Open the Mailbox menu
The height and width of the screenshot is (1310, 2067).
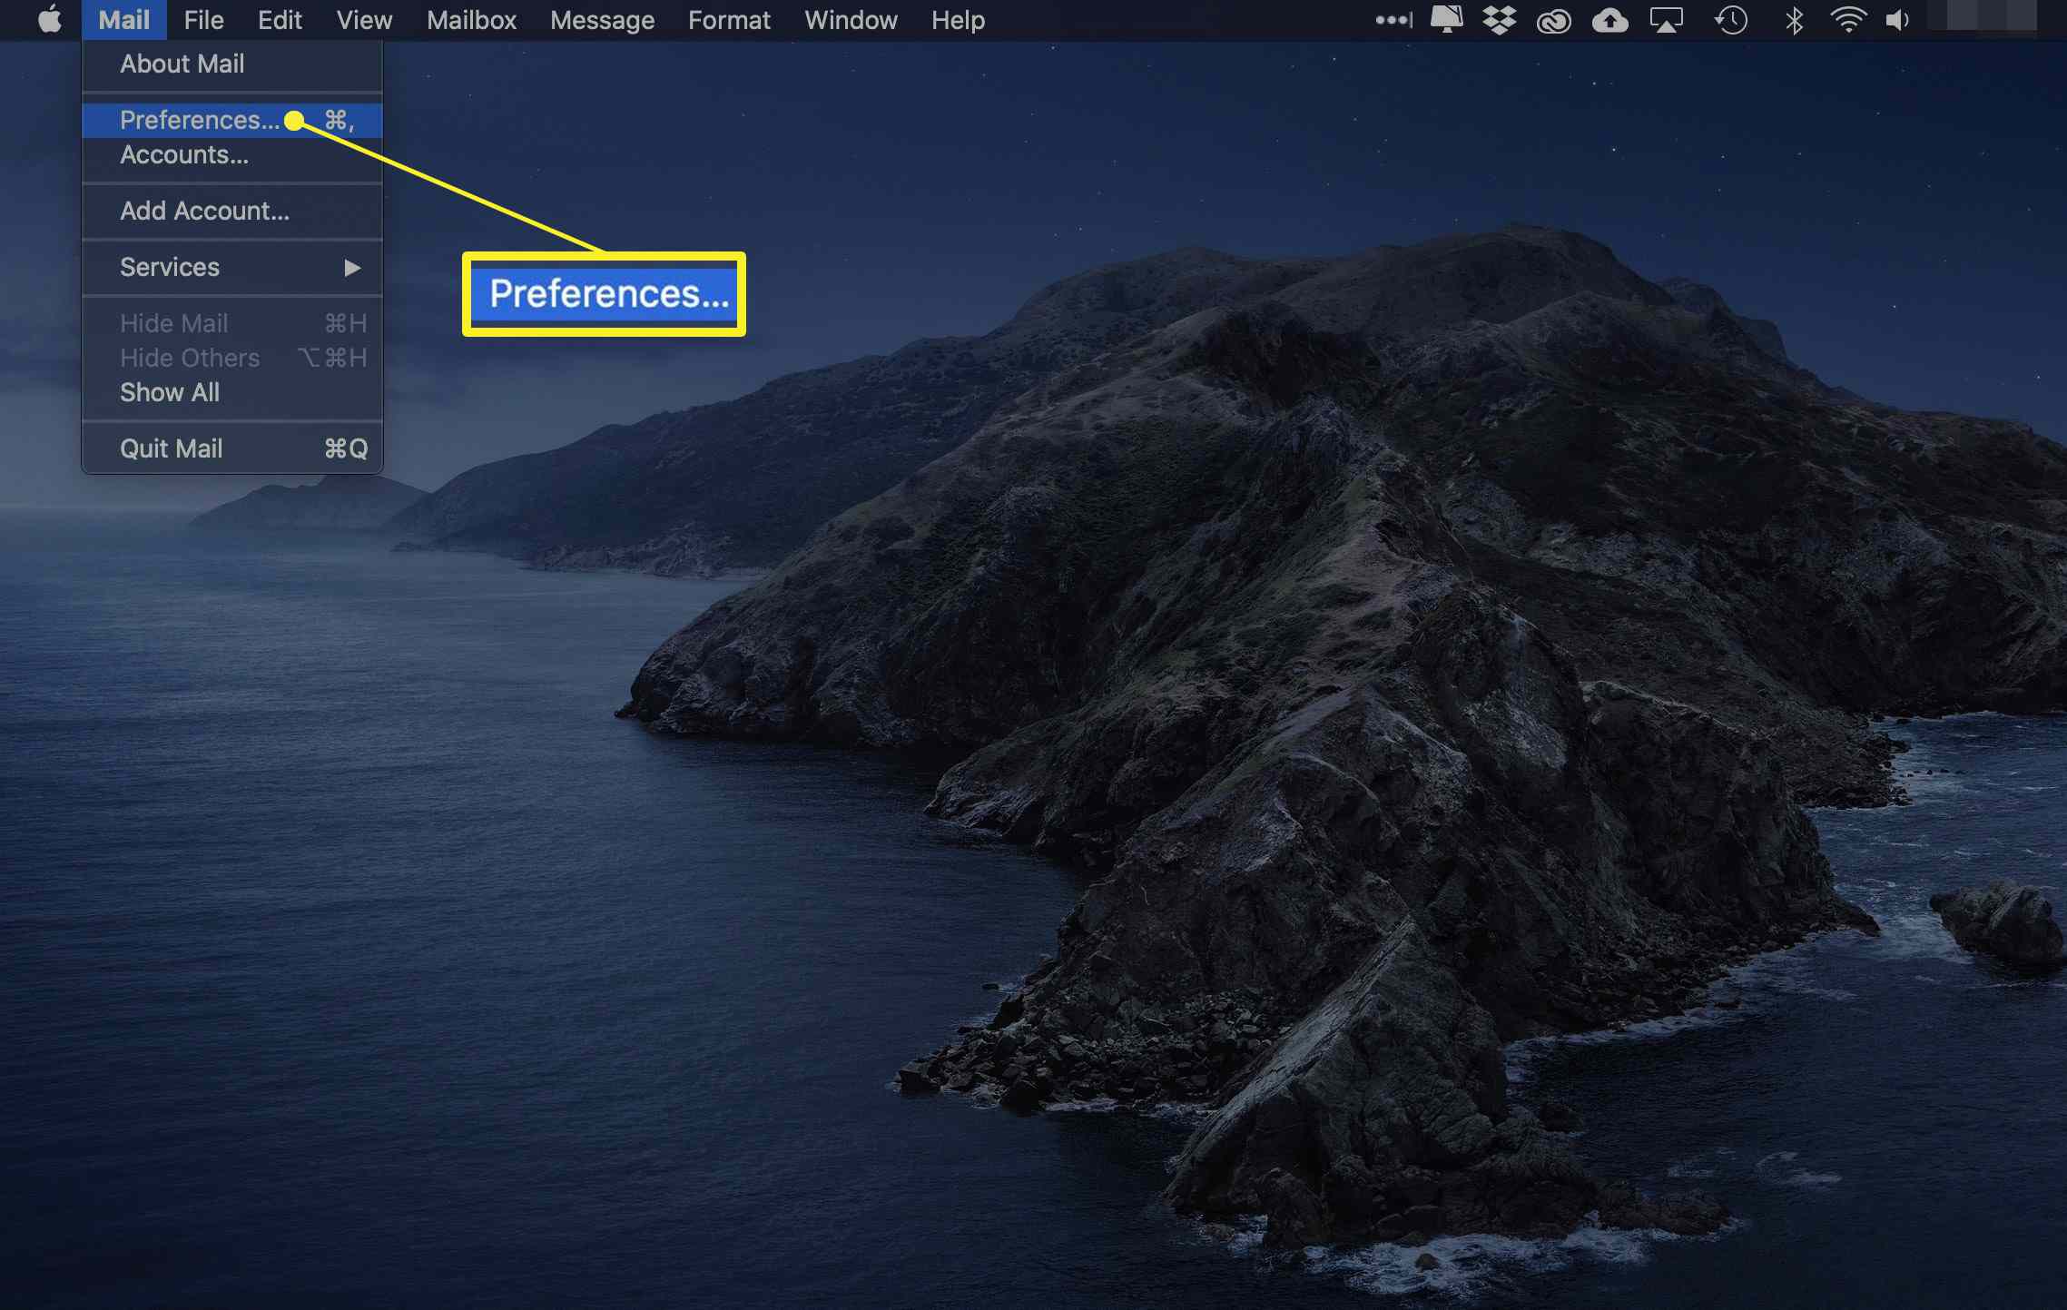471,20
